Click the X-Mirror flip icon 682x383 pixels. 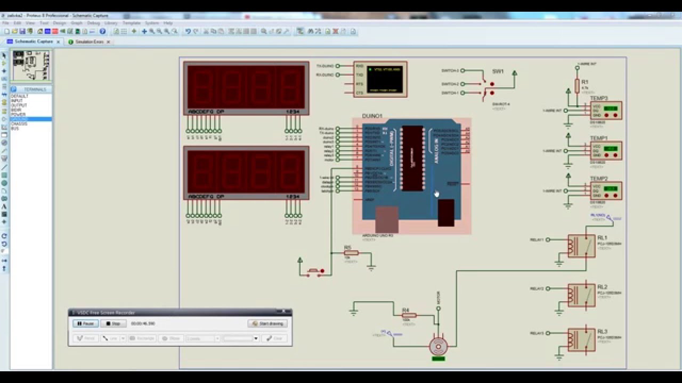coord(4,260)
